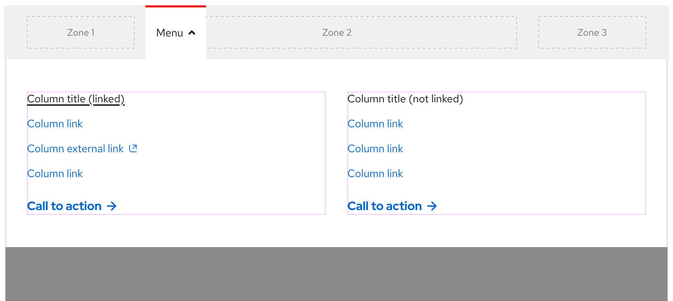Click the external link icon next to Column external link

click(133, 148)
